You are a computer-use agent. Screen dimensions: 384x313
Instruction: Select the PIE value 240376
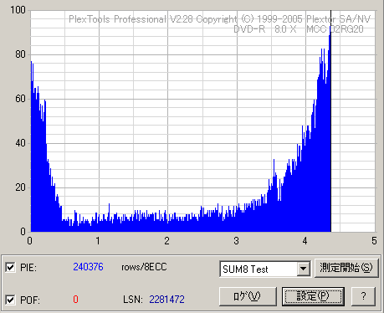[88, 267]
